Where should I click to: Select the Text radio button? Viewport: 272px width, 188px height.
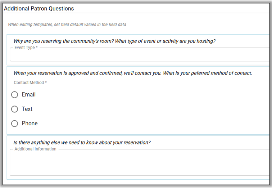point(14,109)
